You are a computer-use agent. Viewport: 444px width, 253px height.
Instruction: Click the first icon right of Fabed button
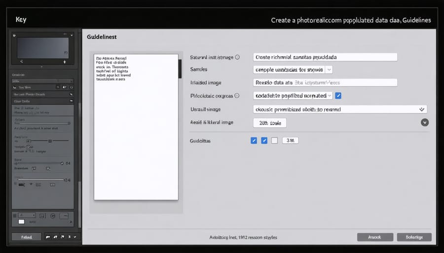[49, 237]
